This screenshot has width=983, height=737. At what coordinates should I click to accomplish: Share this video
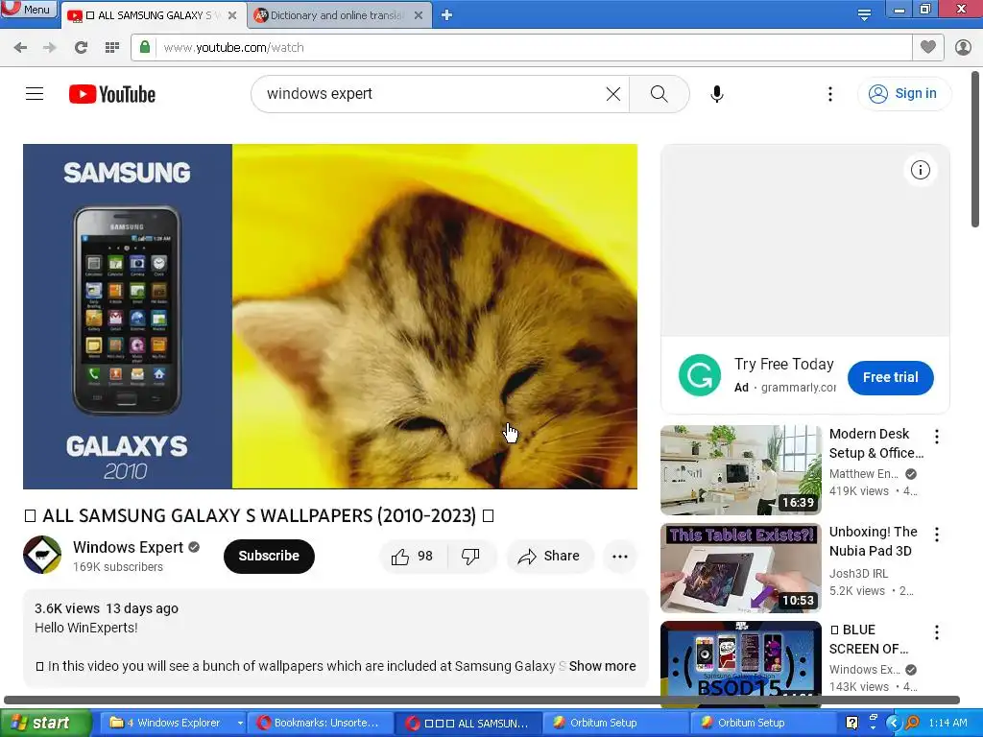coord(549,556)
